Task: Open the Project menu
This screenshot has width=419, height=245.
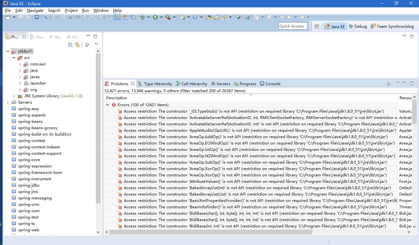Action: 71,10
